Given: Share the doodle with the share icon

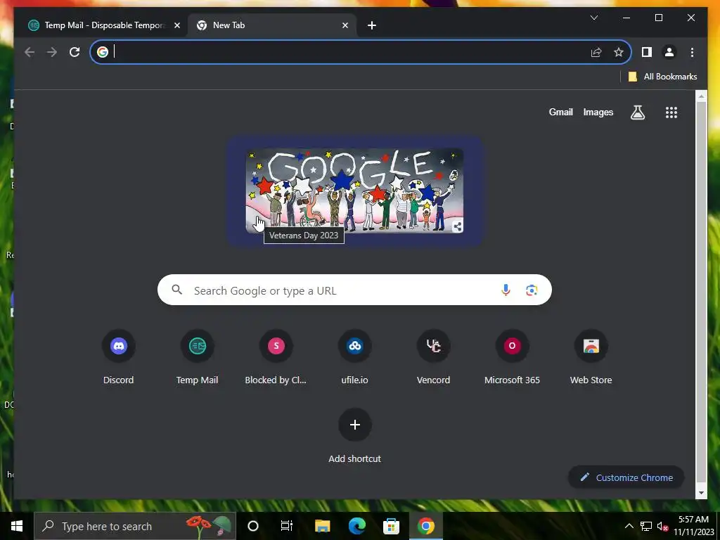Looking at the screenshot, I should (x=457, y=226).
